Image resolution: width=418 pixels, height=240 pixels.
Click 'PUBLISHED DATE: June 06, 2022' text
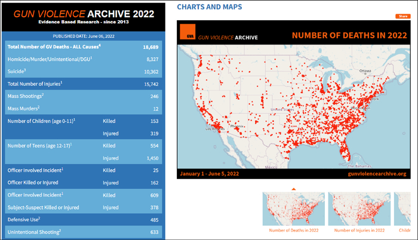pyautogui.click(x=84, y=36)
